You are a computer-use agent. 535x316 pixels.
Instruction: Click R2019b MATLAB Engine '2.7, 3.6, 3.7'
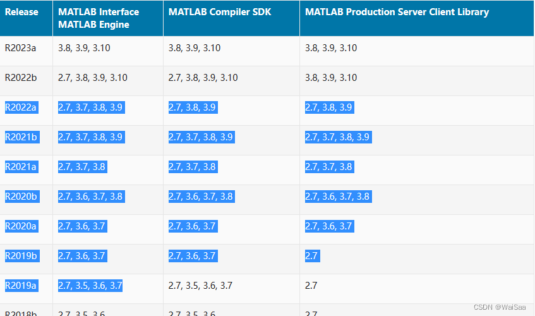(x=83, y=255)
